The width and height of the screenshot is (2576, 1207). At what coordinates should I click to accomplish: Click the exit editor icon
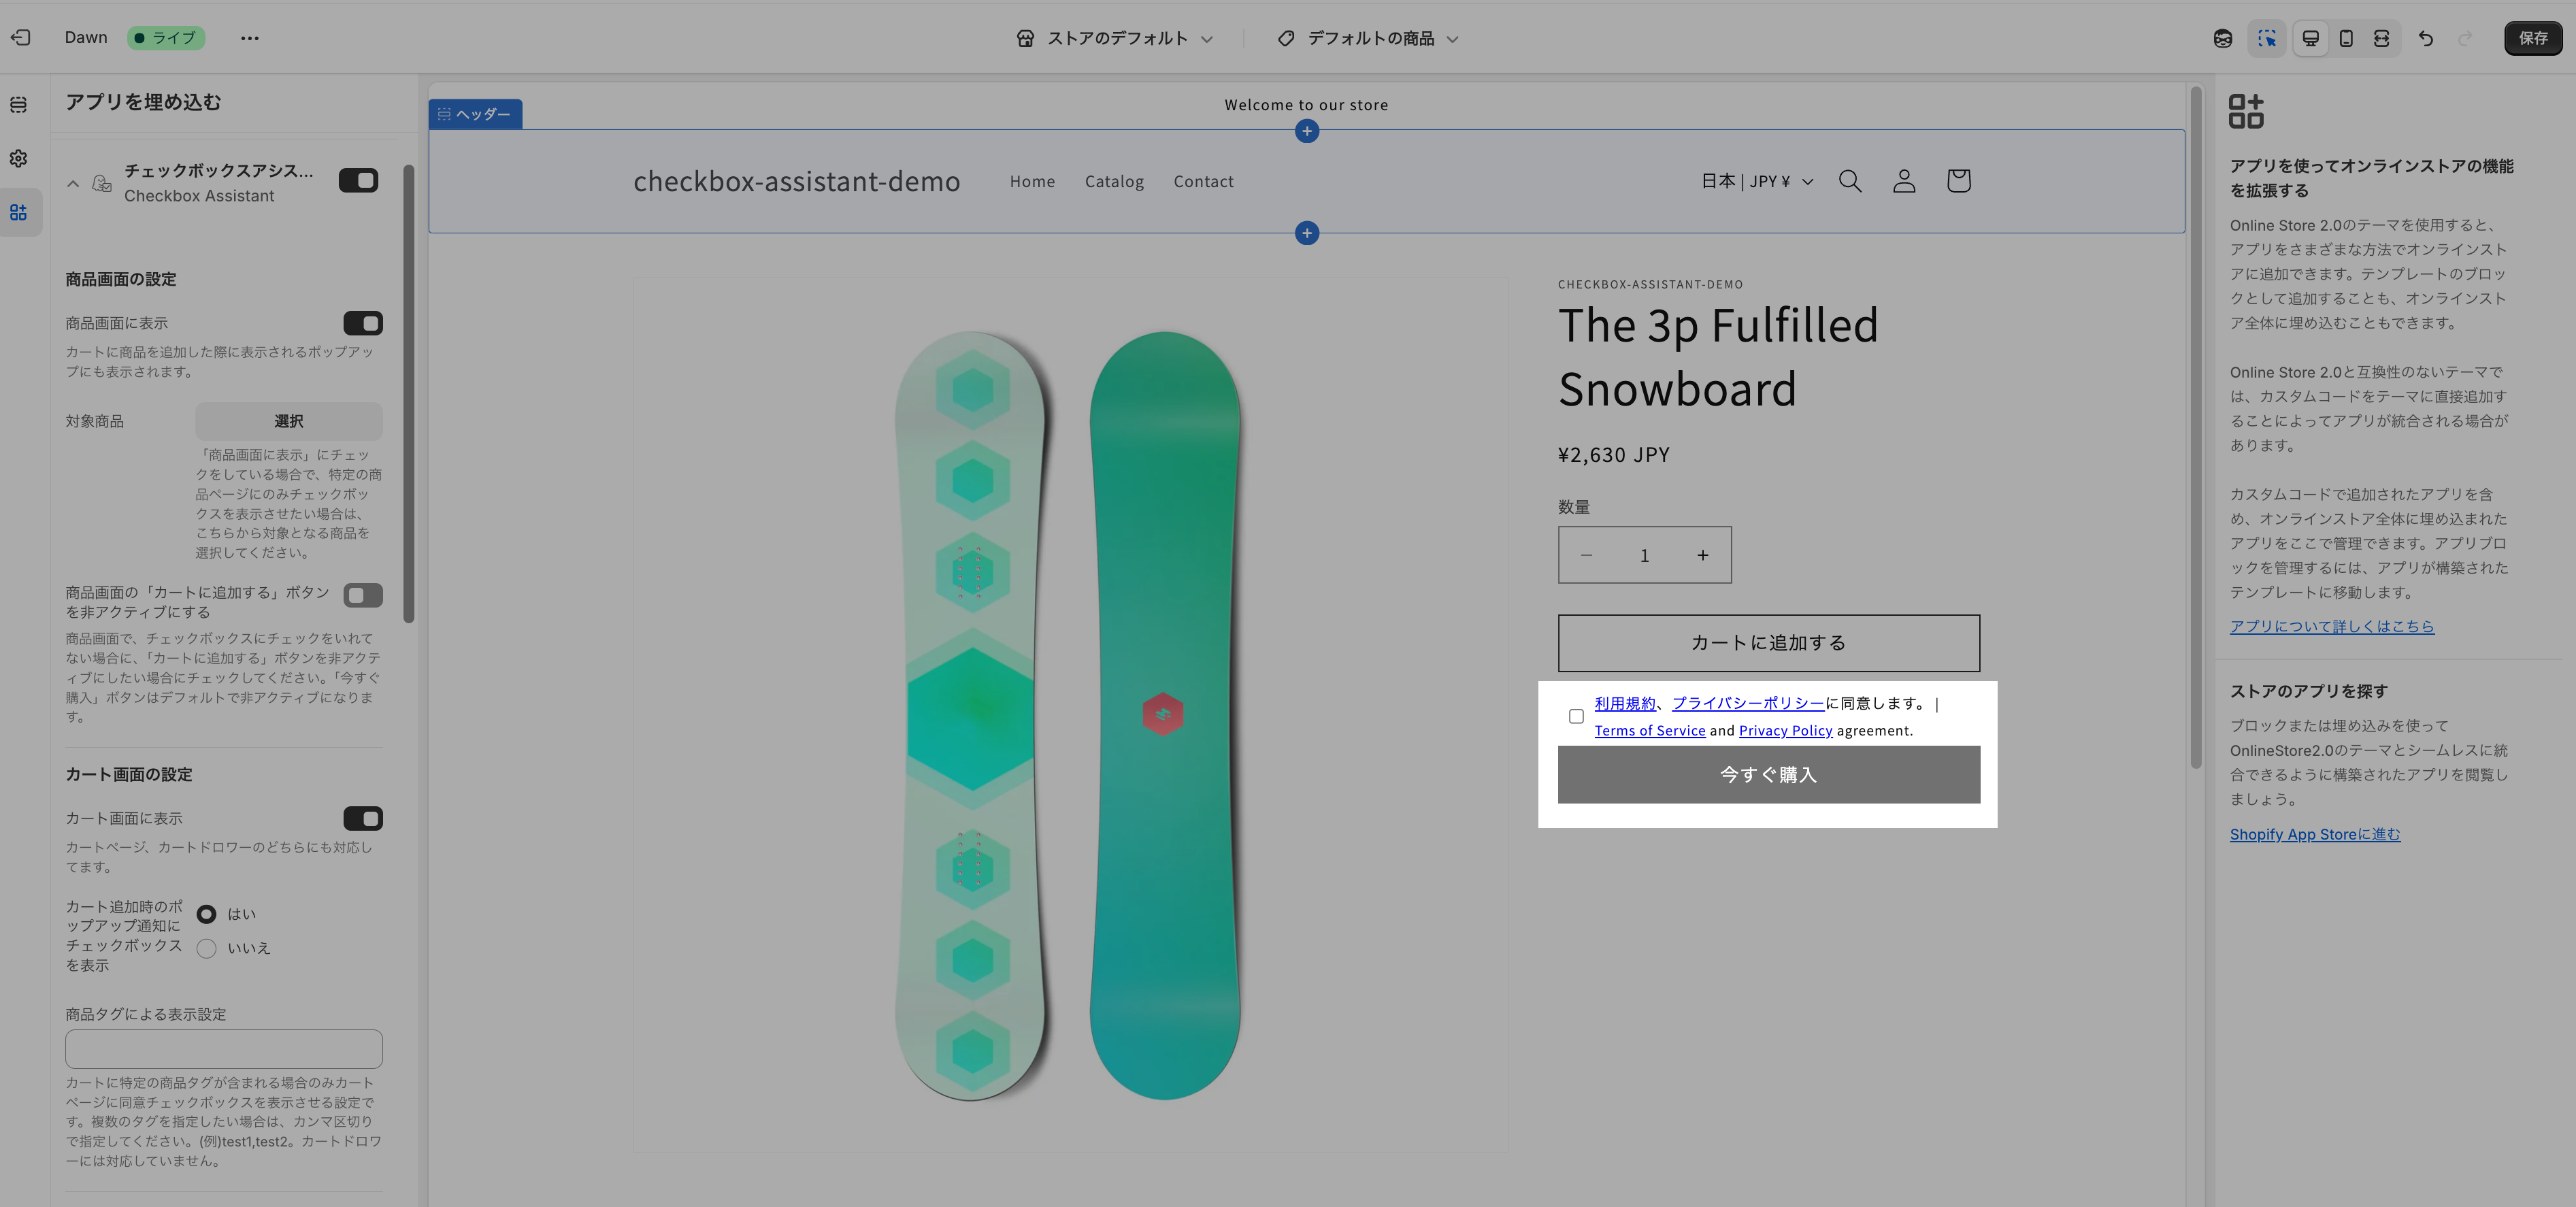[21, 38]
